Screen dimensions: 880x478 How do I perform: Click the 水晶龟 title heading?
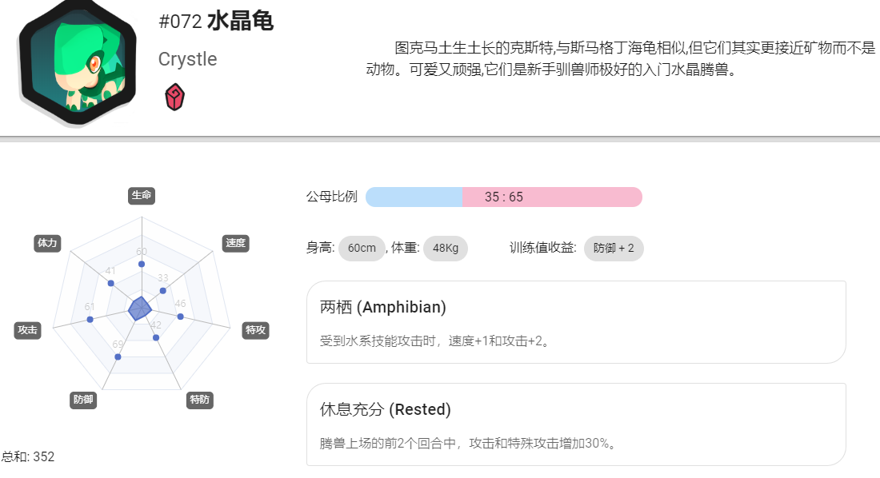[x=240, y=22]
